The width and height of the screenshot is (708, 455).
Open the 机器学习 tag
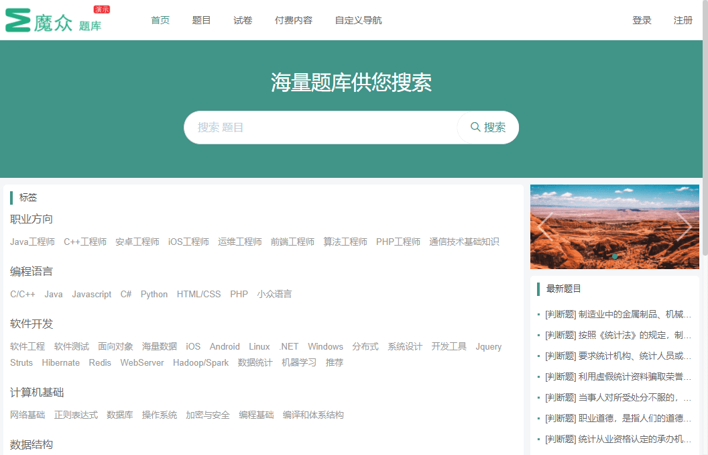tap(299, 362)
